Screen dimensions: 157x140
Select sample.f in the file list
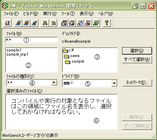click(x=14, y=50)
